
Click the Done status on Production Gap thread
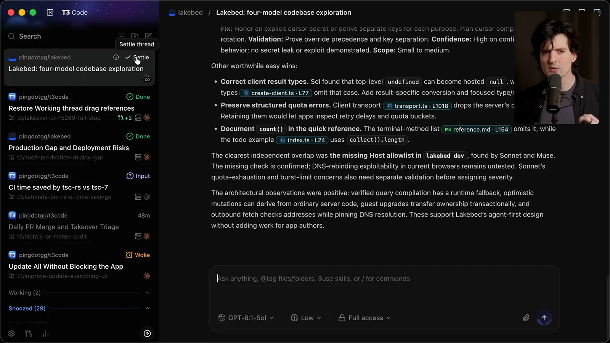click(x=138, y=136)
